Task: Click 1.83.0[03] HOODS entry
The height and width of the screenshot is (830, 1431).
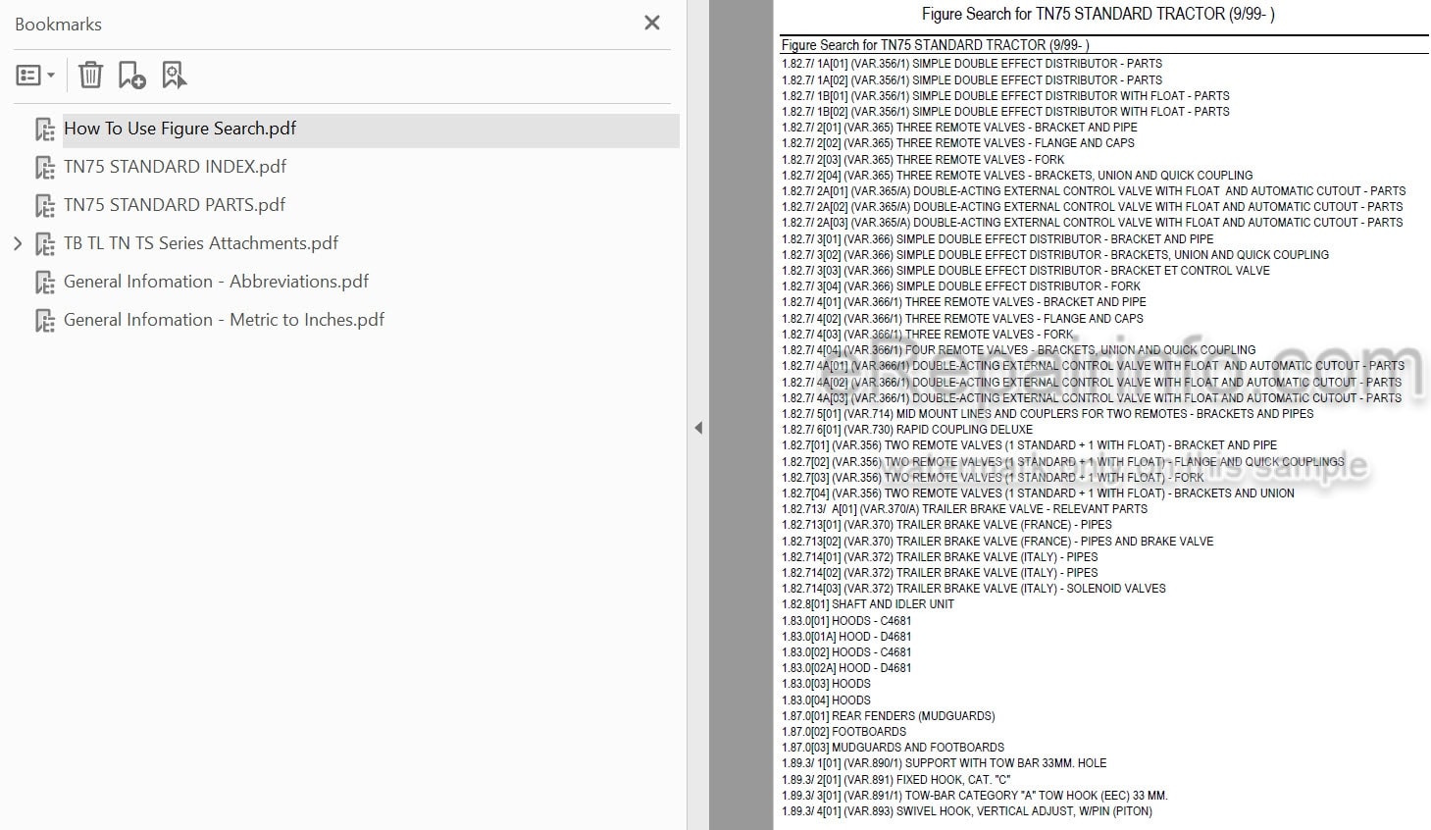Action: pyautogui.click(x=826, y=684)
